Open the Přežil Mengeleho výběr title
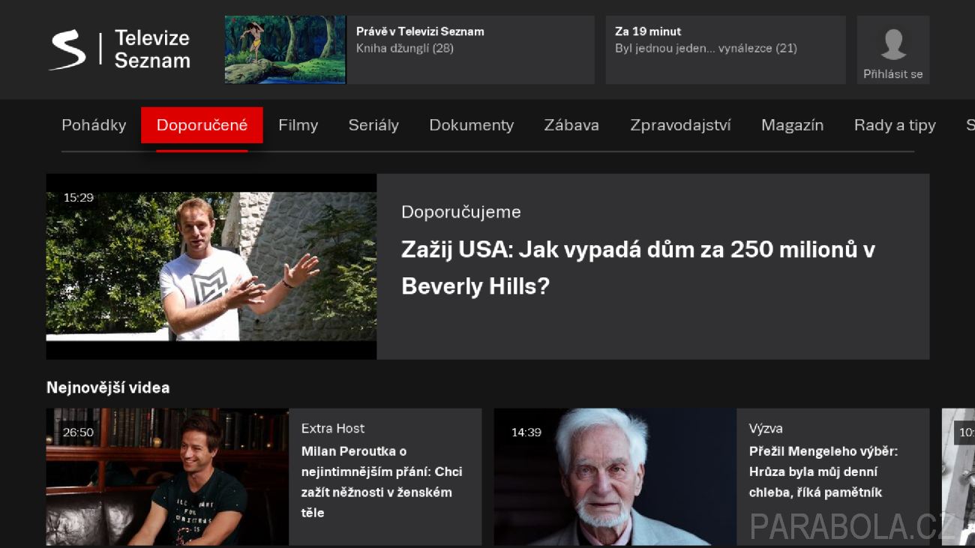The image size is (975, 548). click(x=823, y=472)
